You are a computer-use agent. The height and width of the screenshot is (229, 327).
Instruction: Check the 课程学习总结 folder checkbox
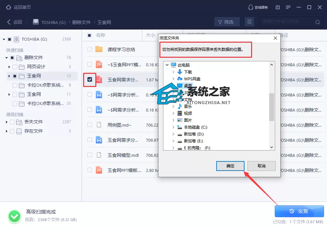point(90,49)
